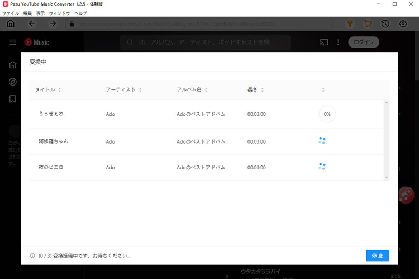The image size is (419, 279).
Task: Open the 表示 menu
Action: click(40, 13)
